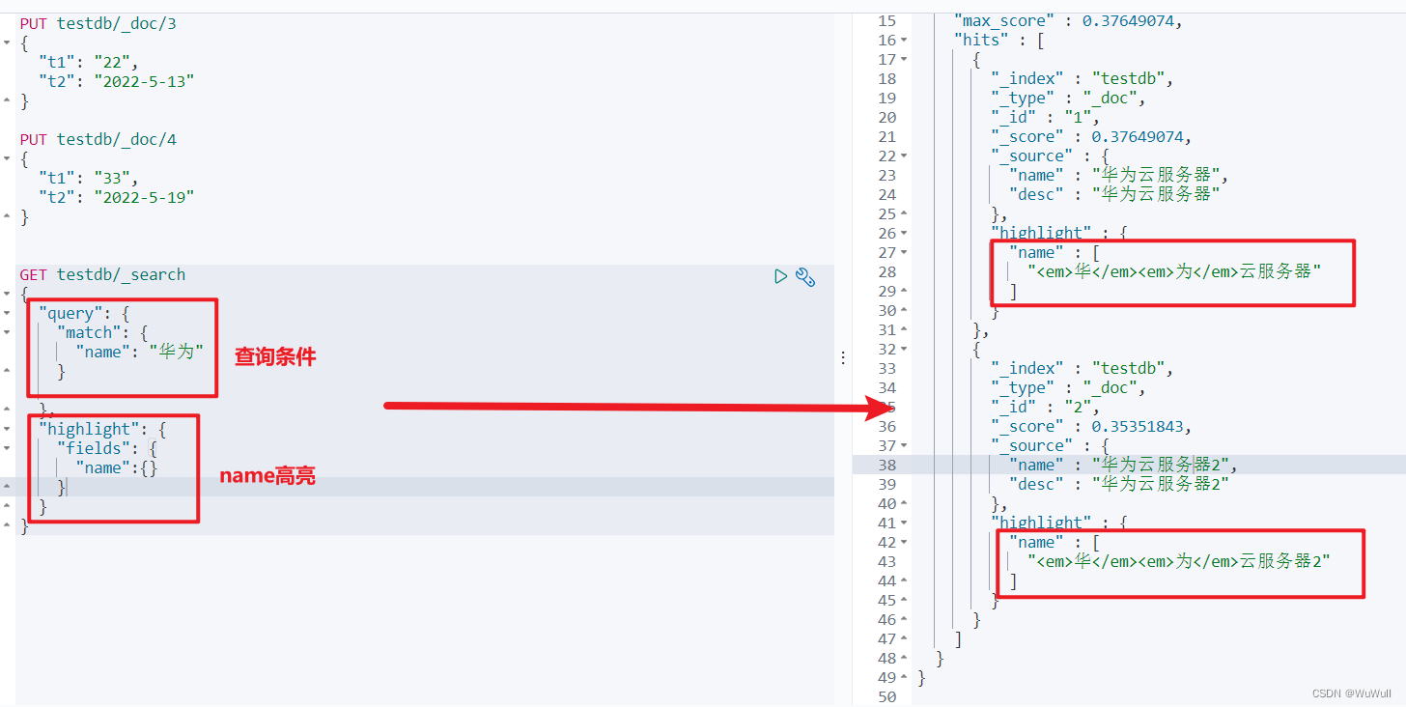
Task: Click highlighted result text on response line 28
Action: tap(1174, 271)
